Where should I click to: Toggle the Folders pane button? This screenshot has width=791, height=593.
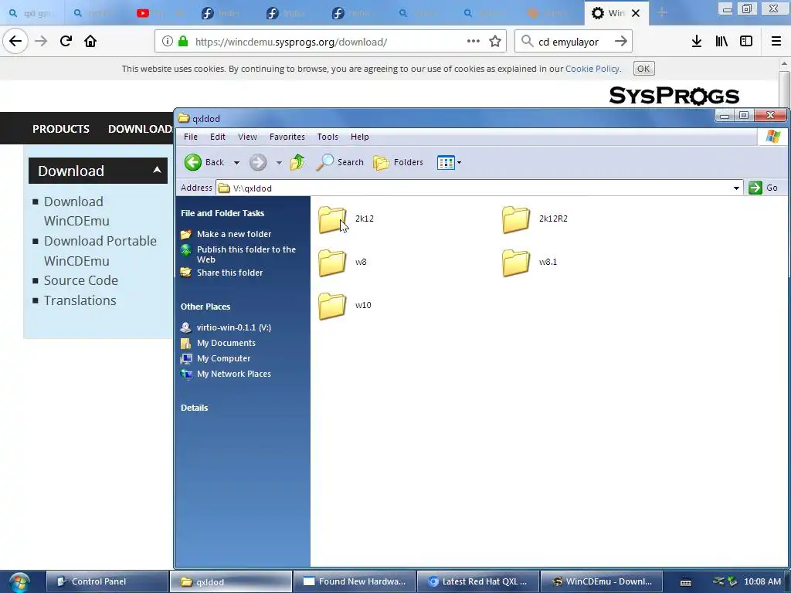(398, 162)
